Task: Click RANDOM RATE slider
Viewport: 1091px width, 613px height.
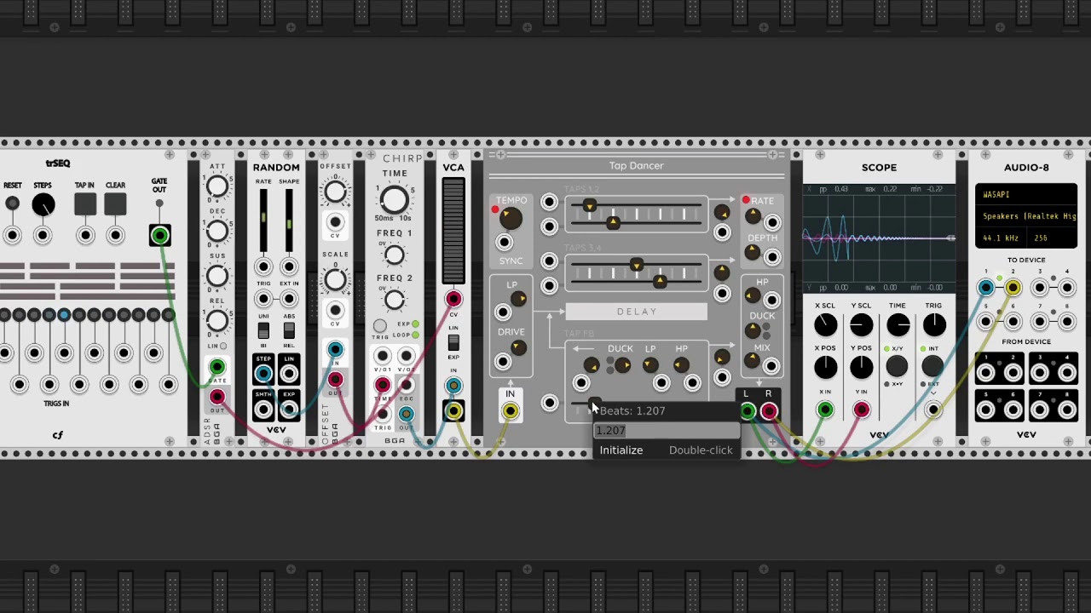Action: point(263,220)
